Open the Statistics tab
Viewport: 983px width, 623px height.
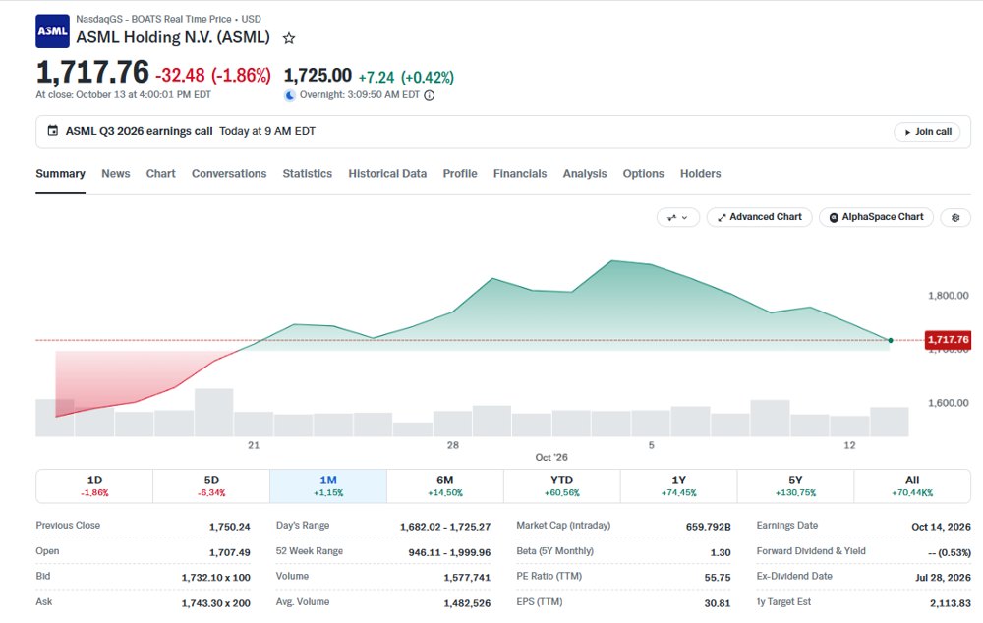click(307, 174)
